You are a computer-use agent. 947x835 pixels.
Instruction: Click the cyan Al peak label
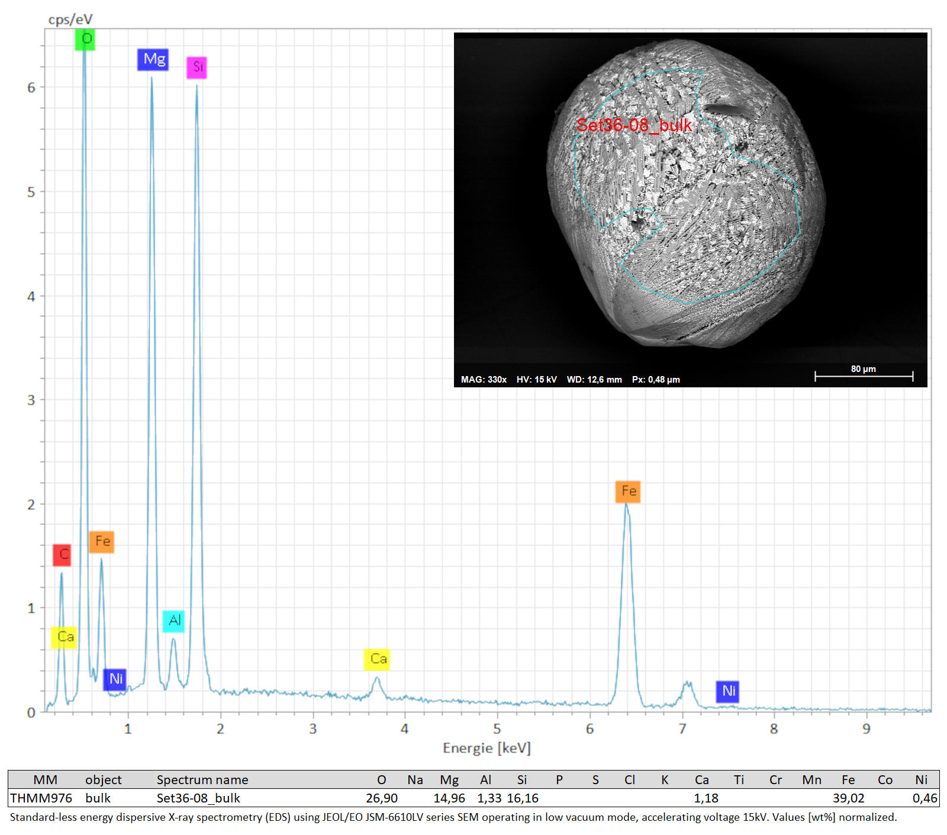[x=174, y=621]
